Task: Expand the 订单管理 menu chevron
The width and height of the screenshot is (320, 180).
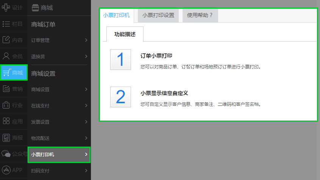Action: (x=86, y=40)
